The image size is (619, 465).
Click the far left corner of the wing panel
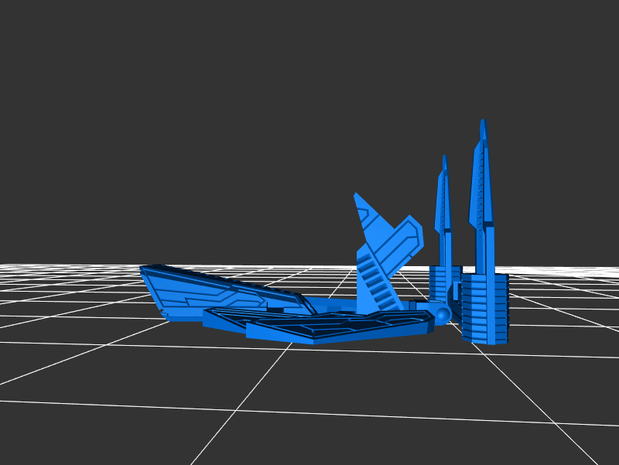click(144, 269)
